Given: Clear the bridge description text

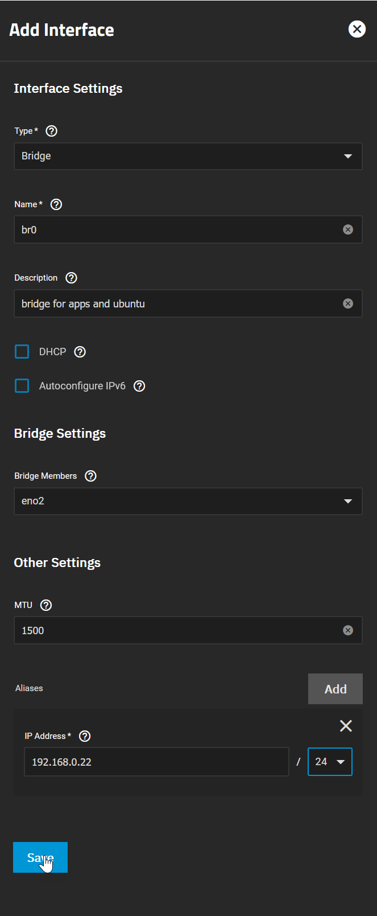Looking at the screenshot, I should (x=348, y=303).
